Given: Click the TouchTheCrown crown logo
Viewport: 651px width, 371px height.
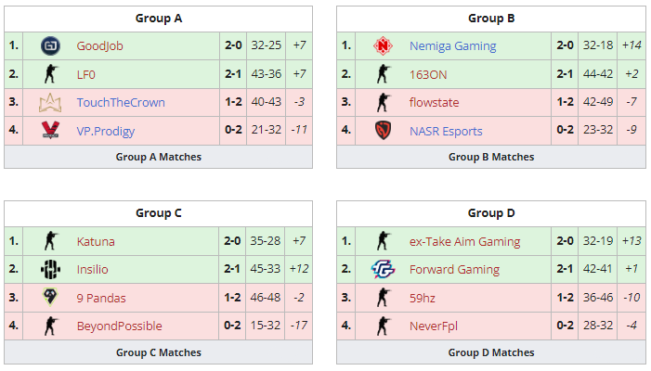Looking at the screenshot, I should coord(50,102).
